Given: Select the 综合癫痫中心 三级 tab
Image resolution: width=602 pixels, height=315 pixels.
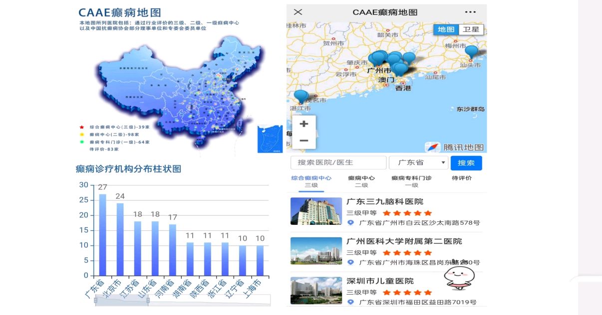Looking at the screenshot, I should click(x=311, y=181).
